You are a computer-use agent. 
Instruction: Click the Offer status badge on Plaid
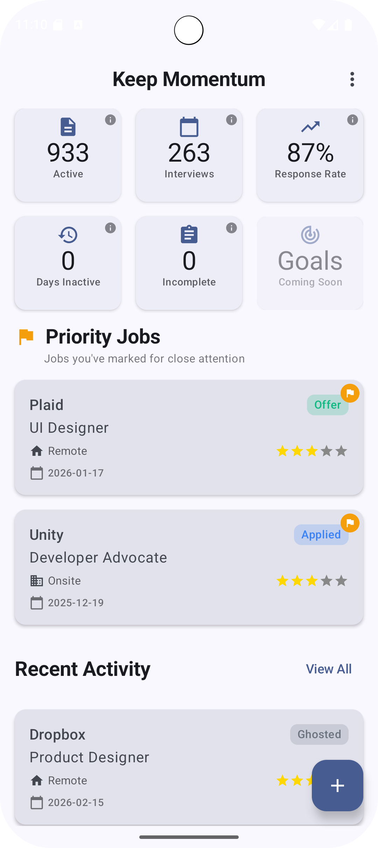pos(327,405)
